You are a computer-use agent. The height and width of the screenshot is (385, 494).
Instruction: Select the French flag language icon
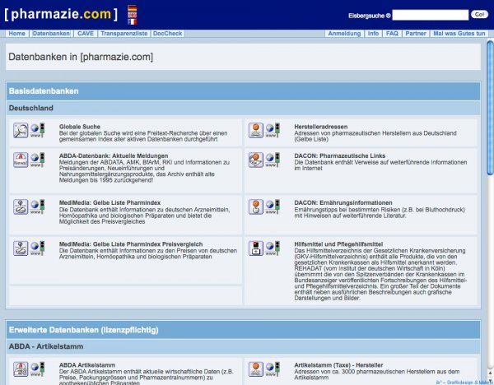[133, 21]
